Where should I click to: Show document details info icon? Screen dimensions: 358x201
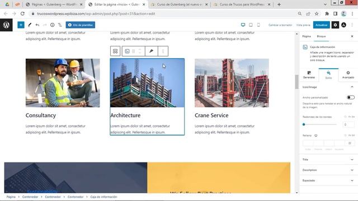pyautogui.click(x=52, y=25)
